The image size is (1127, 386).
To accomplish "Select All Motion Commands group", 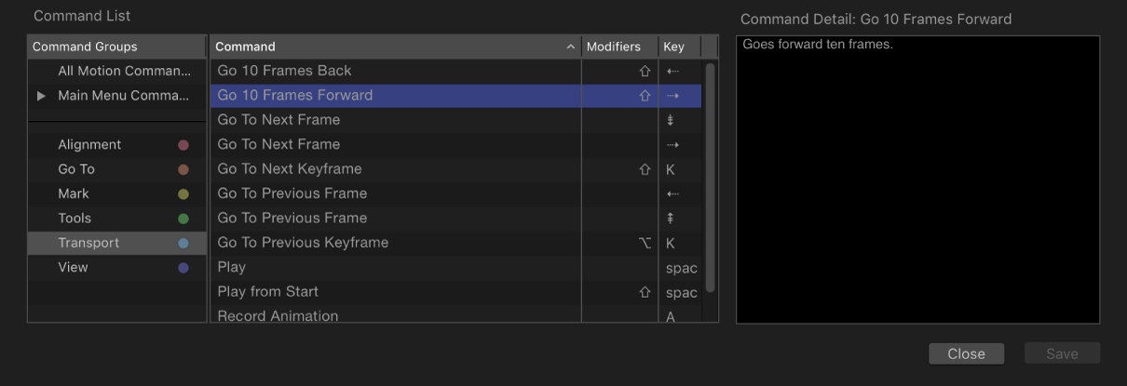I will pos(123,71).
